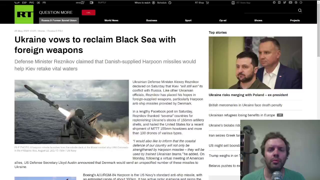Open the Sport menu
This screenshot has height=180, width=320.
click(188, 20)
